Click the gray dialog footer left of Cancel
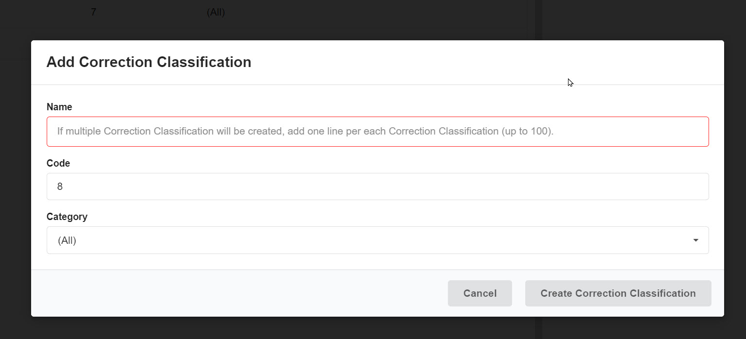 tap(238, 293)
